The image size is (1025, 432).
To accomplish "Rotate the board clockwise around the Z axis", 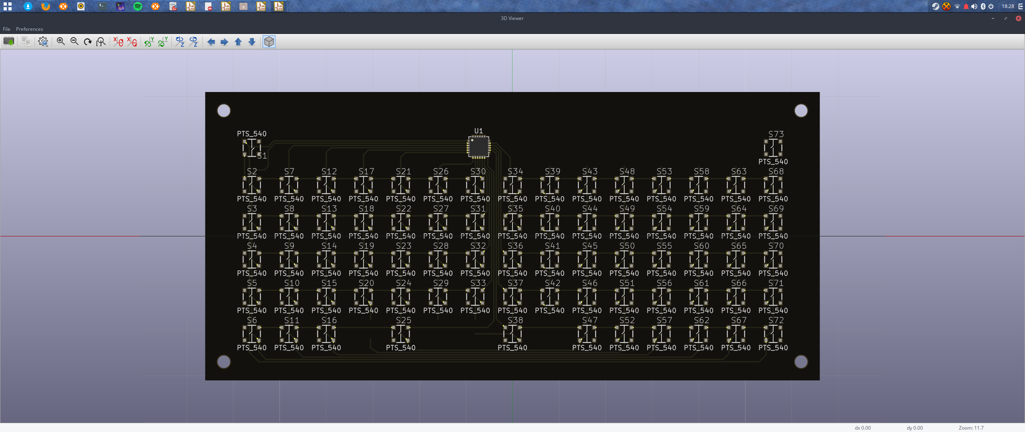I will 180,42.
